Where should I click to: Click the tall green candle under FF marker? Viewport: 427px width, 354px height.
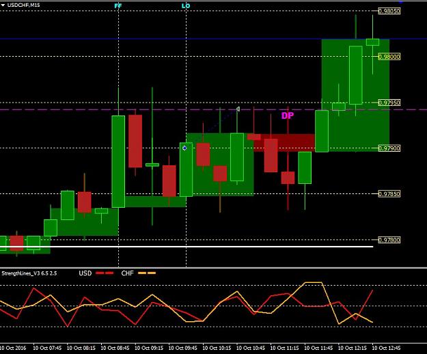(118, 161)
